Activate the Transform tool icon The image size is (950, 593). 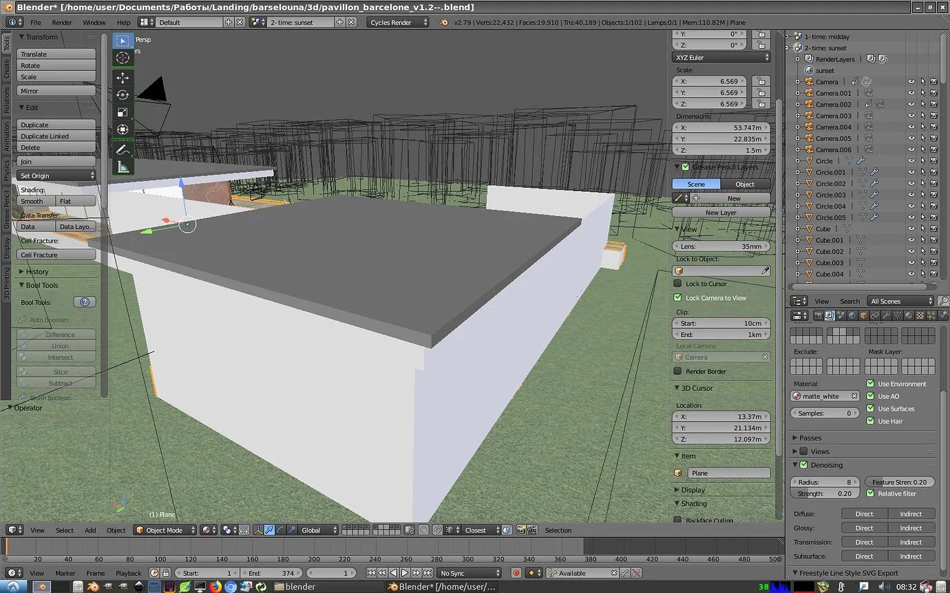123,129
